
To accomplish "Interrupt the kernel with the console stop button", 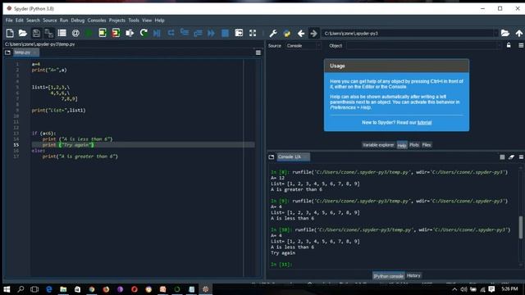I will pyautogui.click(x=502, y=157).
